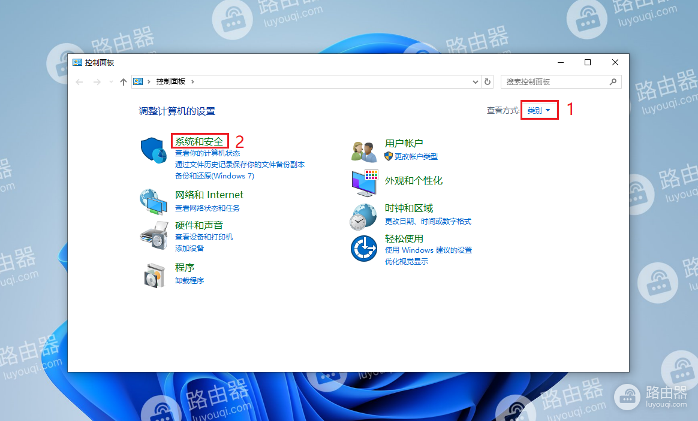Open 卸载程序 link
The image size is (698, 421).
[189, 280]
